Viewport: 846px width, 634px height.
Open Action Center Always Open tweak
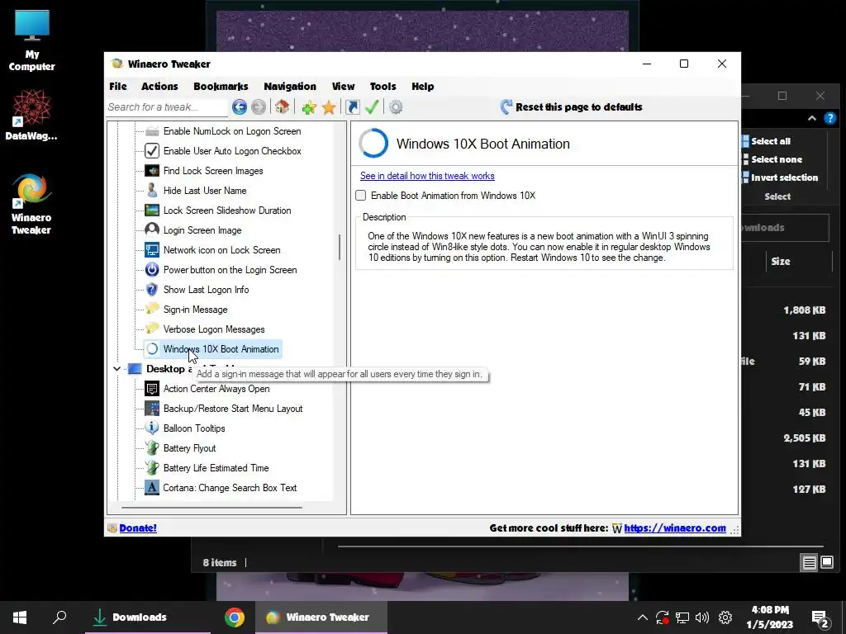[216, 389]
